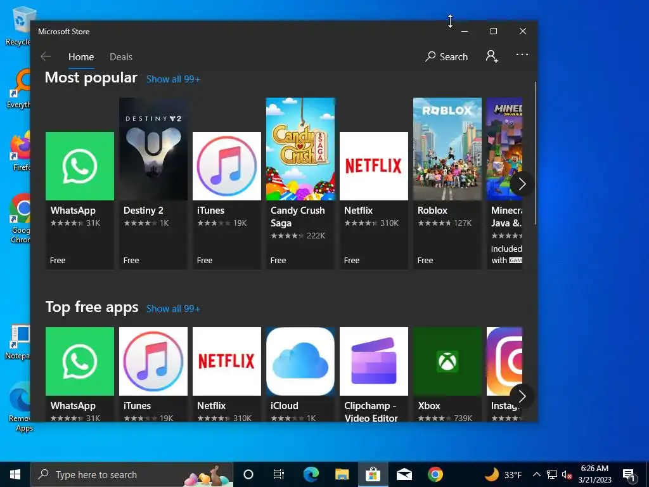Image resolution: width=649 pixels, height=487 pixels.
Task: Open the Candy Crush Saga tile
Action: pyautogui.click(x=300, y=183)
